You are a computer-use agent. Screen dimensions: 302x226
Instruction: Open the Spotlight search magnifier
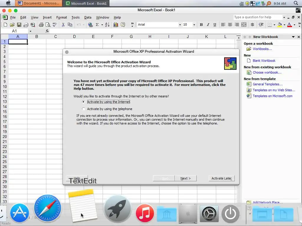tap(296, 3)
